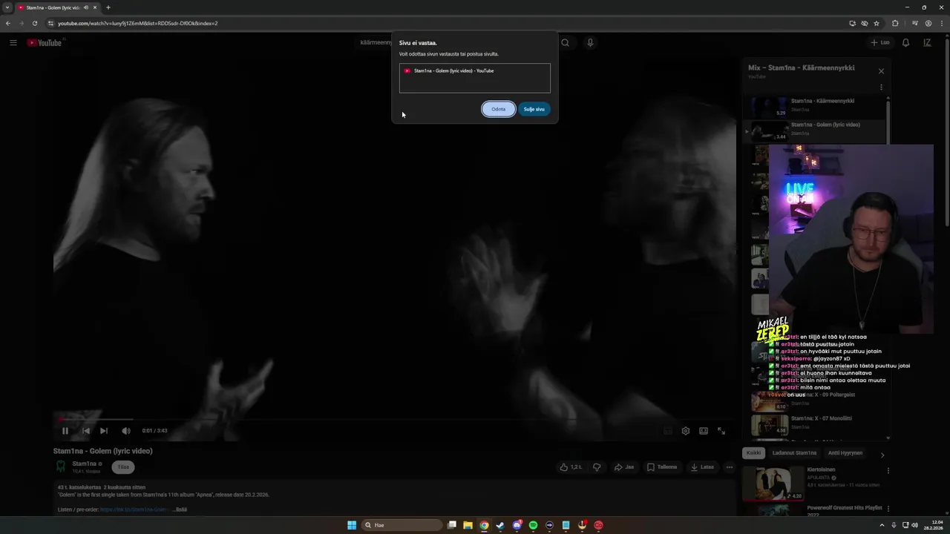The width and height of the screenshot is (950, 534).
Task: Open the pre-order link in description
Action: 134,510
